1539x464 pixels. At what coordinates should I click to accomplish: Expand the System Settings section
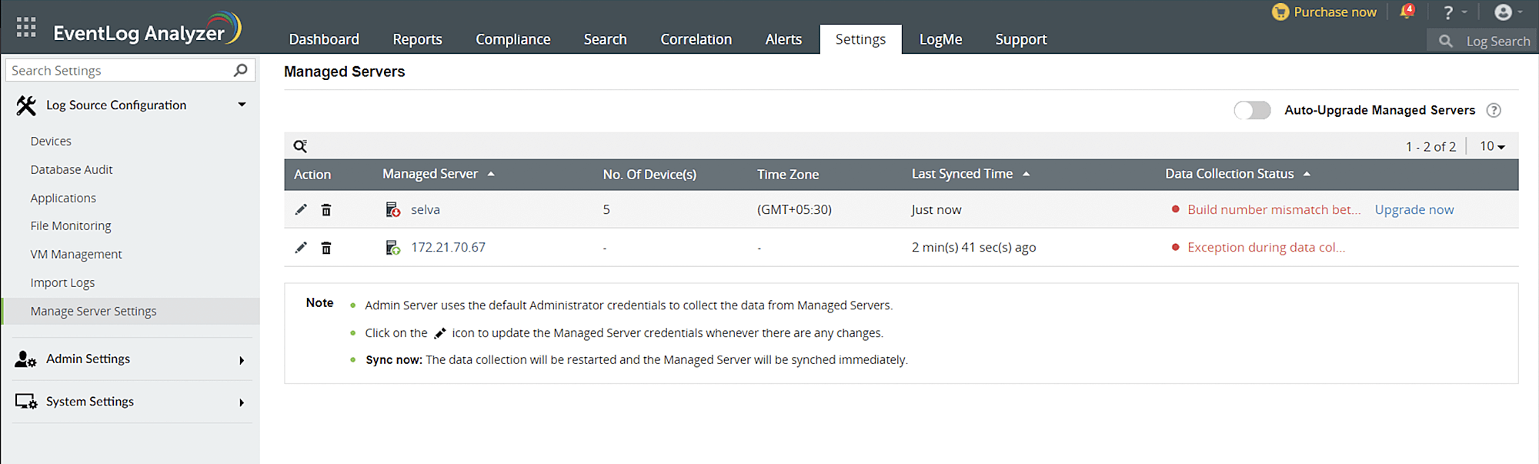click(242, 402)
